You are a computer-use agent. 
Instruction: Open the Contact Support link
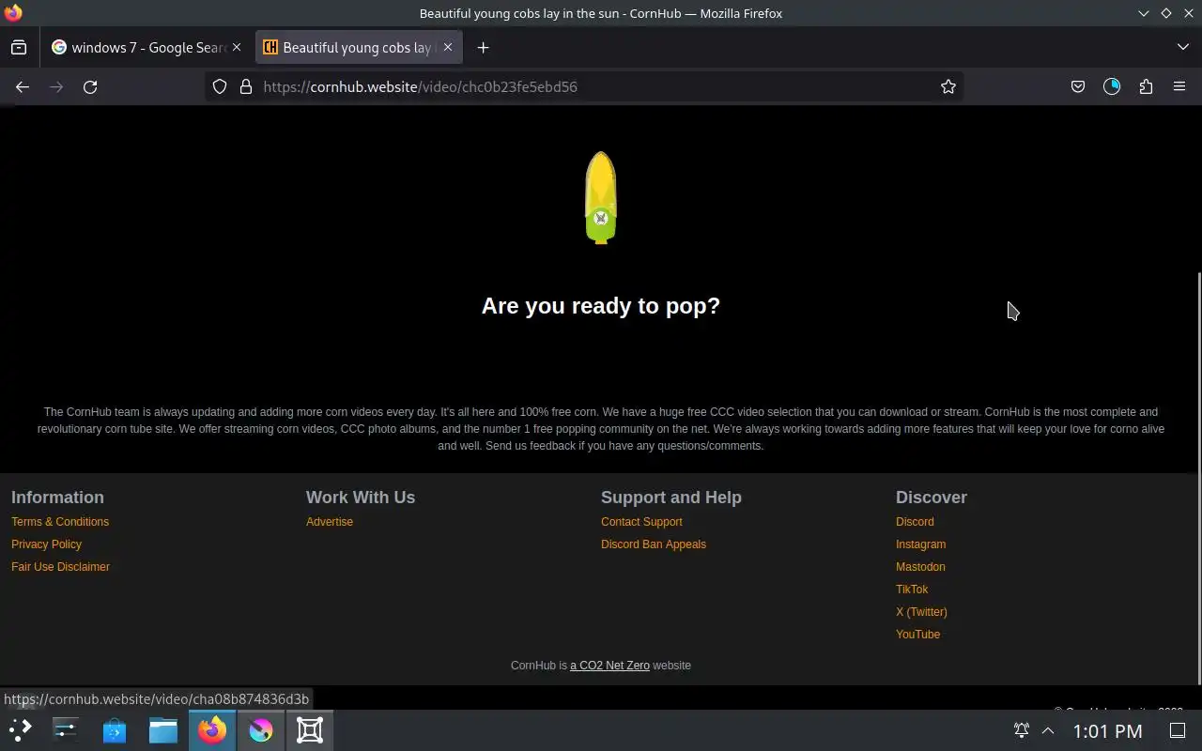(641, 522)
